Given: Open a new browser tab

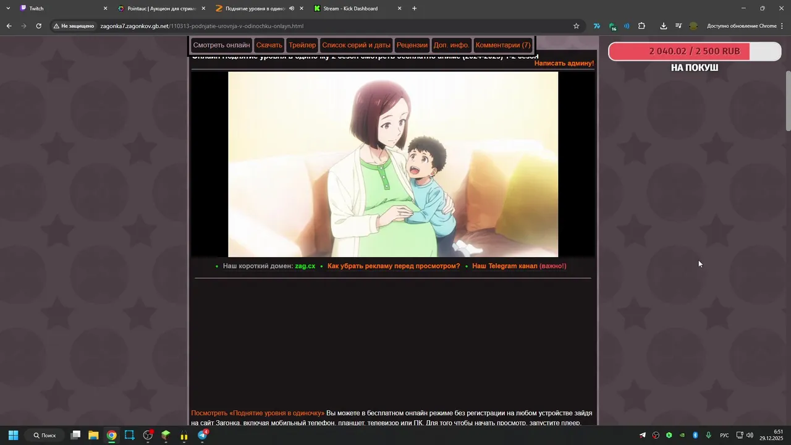Looking at the screenshot, I should (414, 9).
